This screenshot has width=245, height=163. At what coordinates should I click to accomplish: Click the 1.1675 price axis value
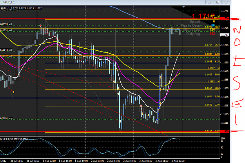tap(225, 71)
